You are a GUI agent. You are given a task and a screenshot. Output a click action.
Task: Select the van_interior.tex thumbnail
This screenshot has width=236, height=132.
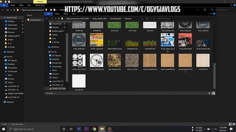pyautogui.click(x=114, y=60)
